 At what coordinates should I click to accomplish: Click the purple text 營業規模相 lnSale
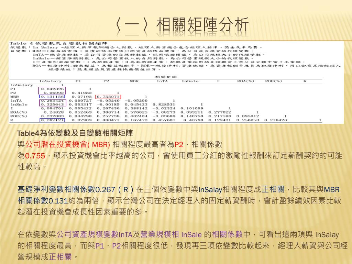171,234
